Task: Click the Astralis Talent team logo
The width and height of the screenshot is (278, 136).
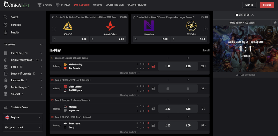Action: click(x=110, y=26)
